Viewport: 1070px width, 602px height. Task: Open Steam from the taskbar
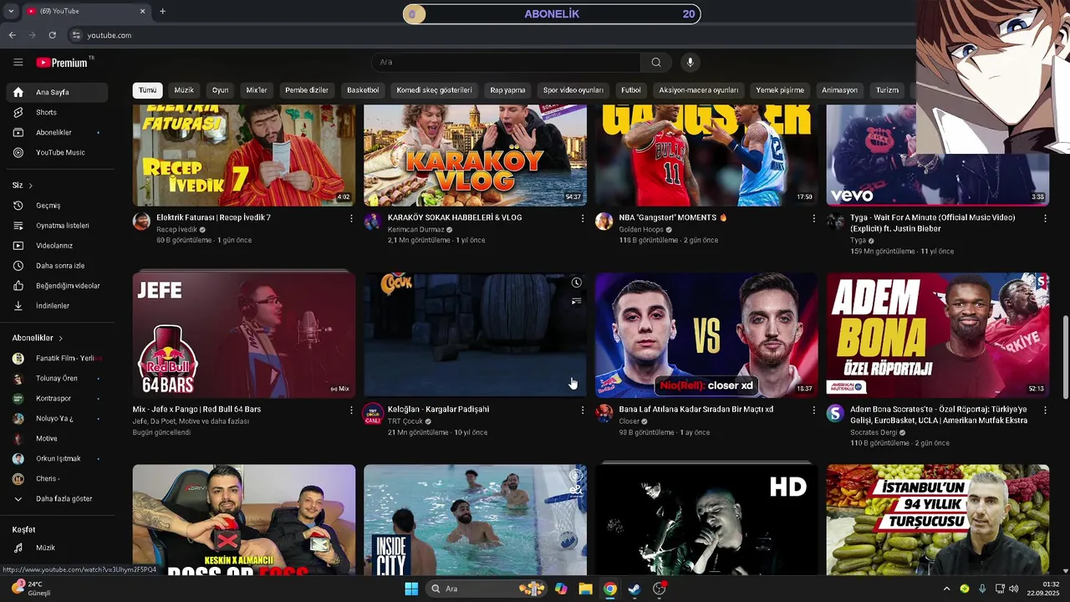click(634, 589)
